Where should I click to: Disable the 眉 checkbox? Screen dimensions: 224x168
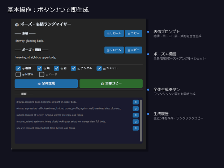[x=56, y=68]
